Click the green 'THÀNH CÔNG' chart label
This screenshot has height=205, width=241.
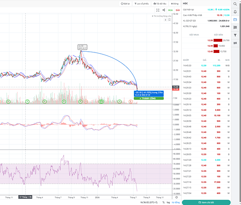click(149, 98)
